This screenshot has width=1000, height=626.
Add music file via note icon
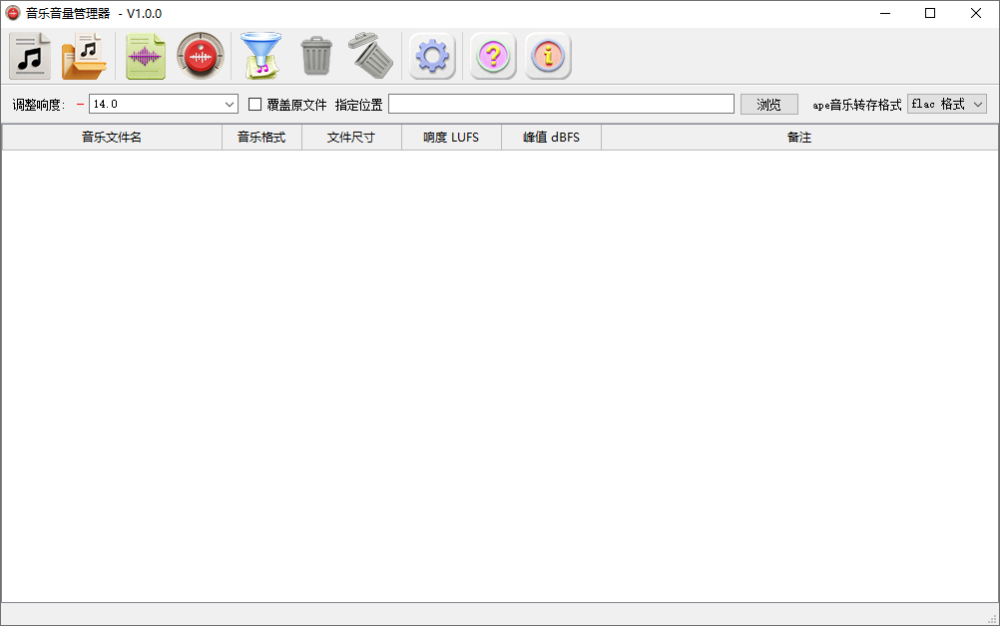tap(29, 56)
